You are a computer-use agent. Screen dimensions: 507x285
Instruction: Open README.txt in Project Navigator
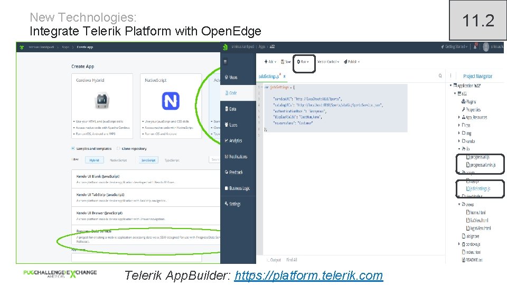pyautogui.click(x=472, y=260)
